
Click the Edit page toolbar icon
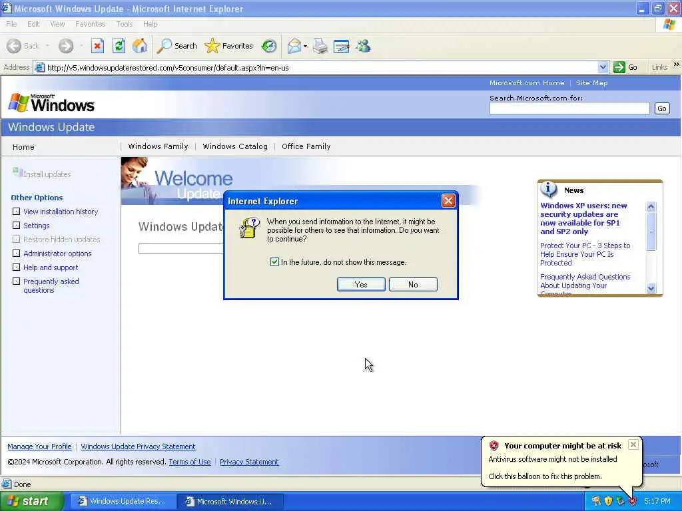(342, 46)
